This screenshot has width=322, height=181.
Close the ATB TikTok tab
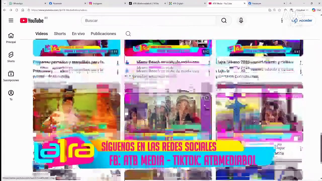click(x=165, y=3)
